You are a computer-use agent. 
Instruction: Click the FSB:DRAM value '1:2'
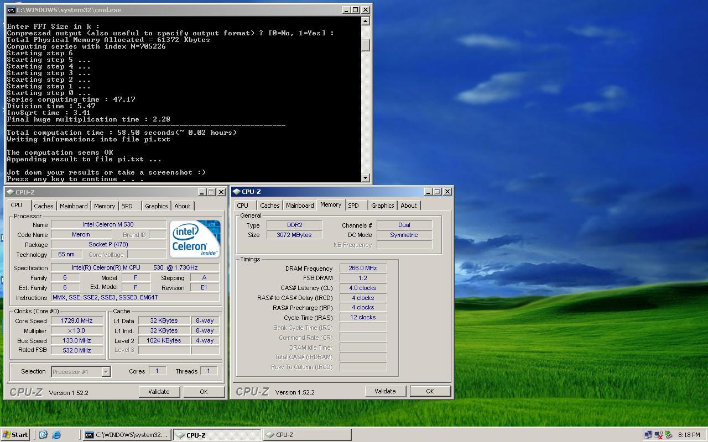click(x=363, y=278)
